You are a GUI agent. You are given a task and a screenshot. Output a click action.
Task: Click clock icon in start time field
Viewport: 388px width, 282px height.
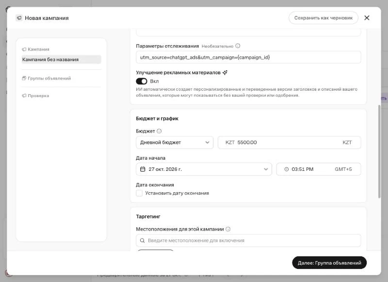click(287, 169)
